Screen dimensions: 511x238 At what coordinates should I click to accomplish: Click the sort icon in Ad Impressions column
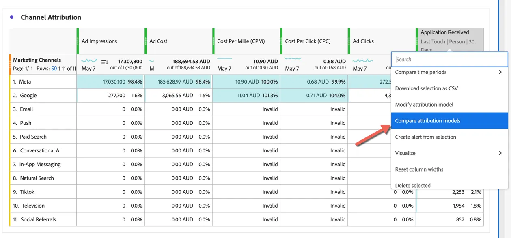click(x=104, y=62)
